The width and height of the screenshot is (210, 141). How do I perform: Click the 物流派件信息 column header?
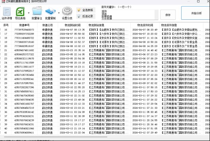(x=169, y=25)
